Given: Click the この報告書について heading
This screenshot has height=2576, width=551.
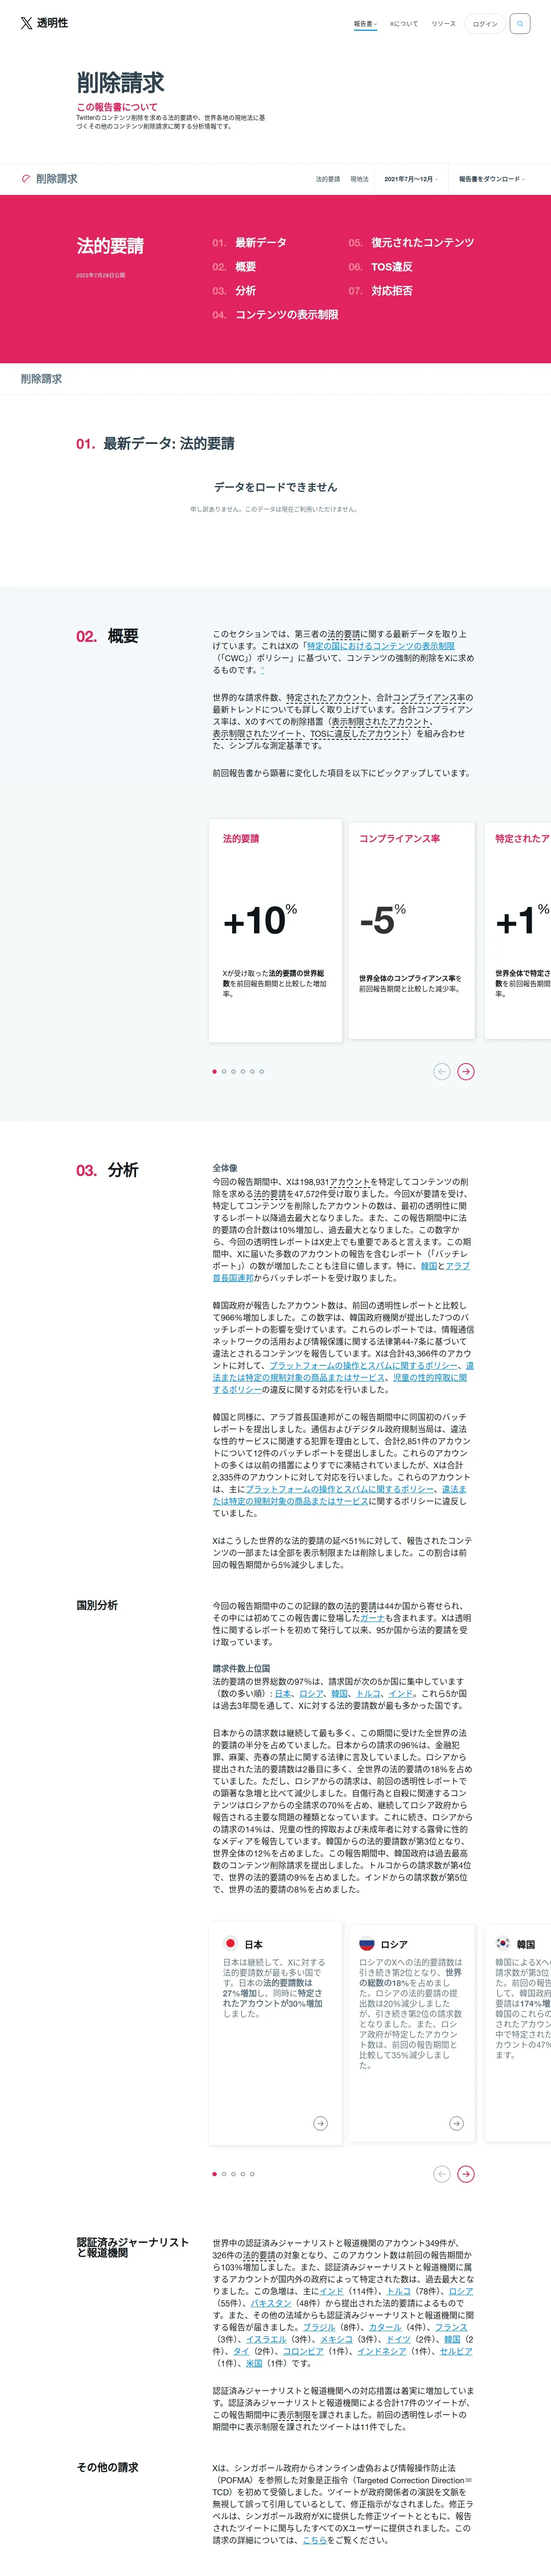Looking at the screenshot, I should click(117, 107).
